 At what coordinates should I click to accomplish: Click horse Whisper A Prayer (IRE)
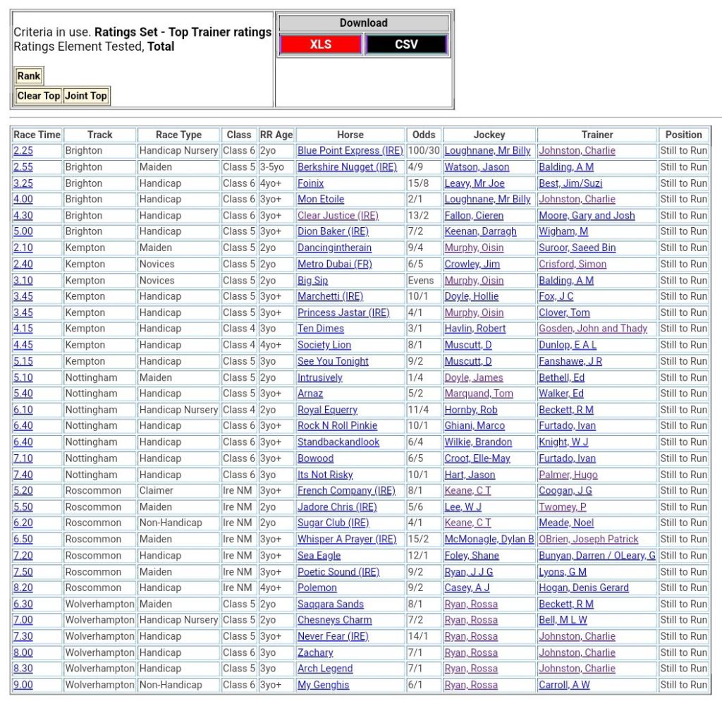(347, 540)
